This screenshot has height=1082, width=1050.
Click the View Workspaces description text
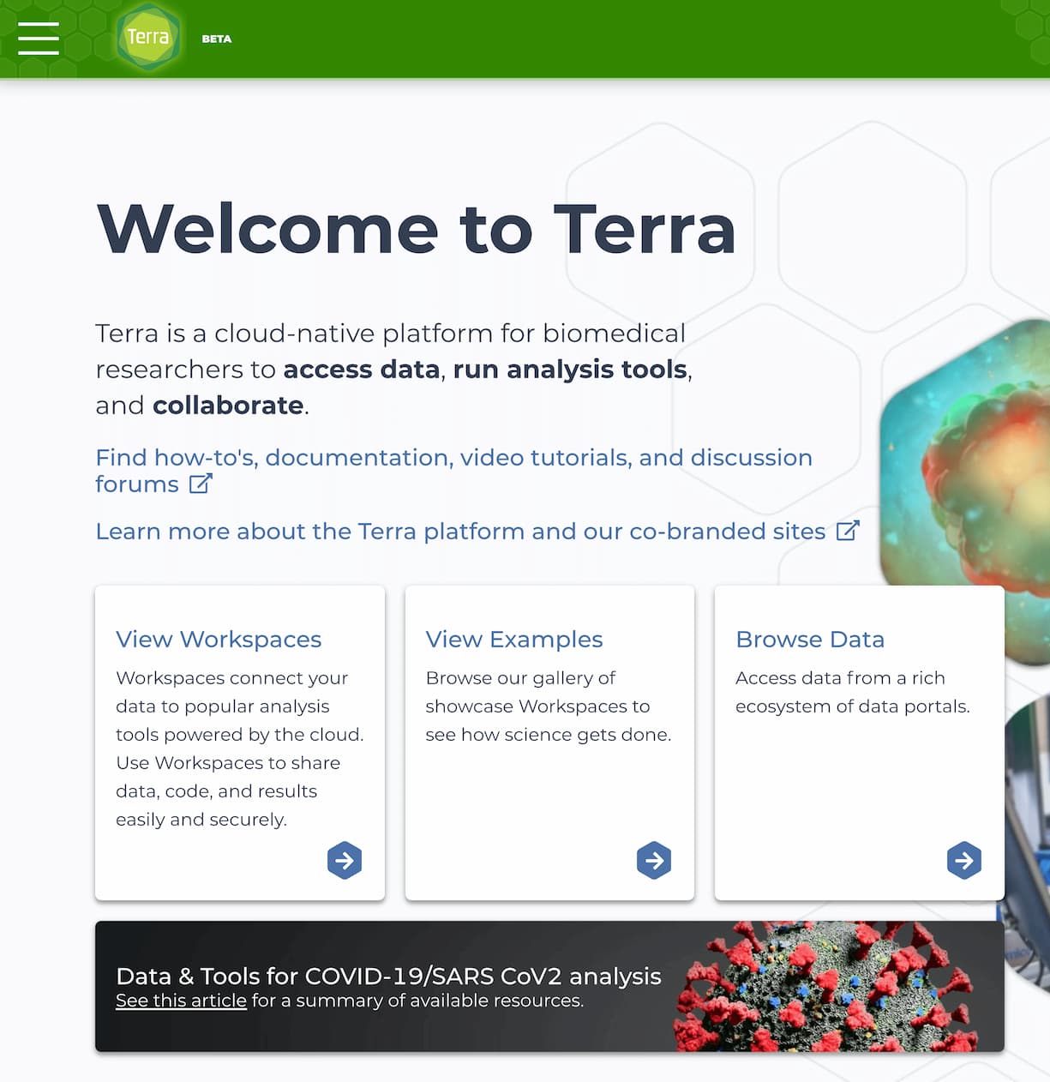(239, 748)
